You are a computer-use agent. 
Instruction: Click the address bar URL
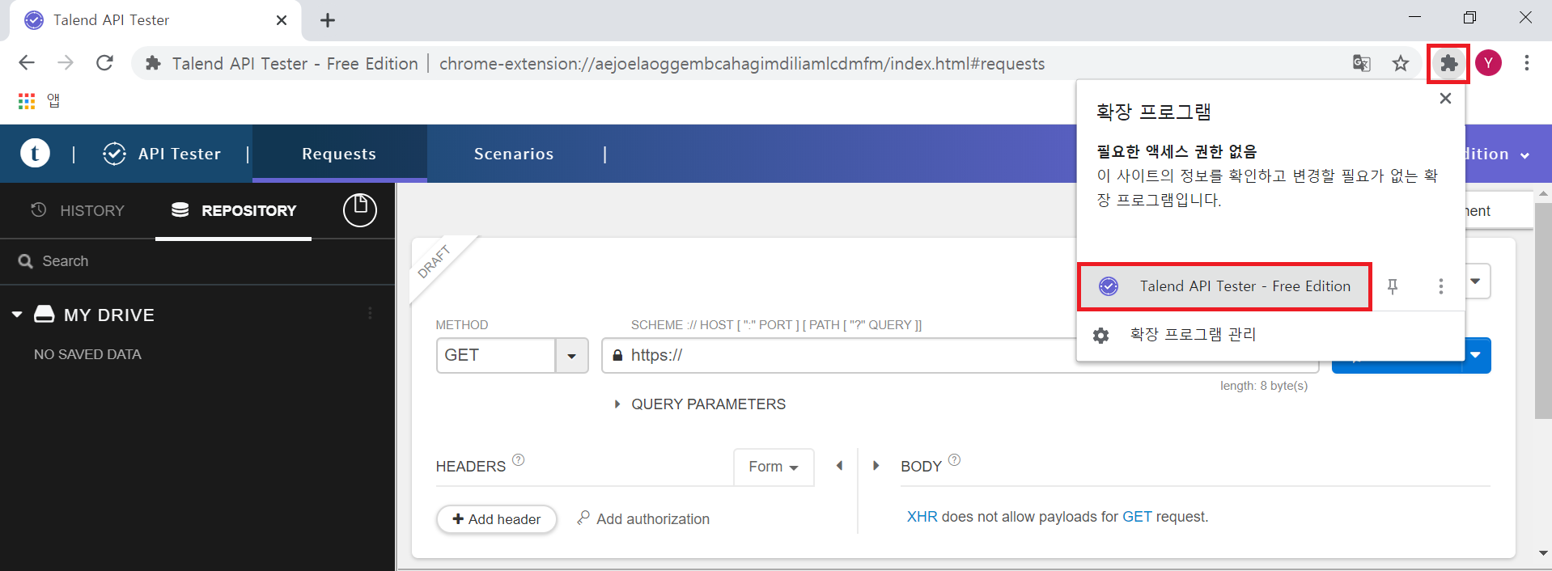(742, 63)
